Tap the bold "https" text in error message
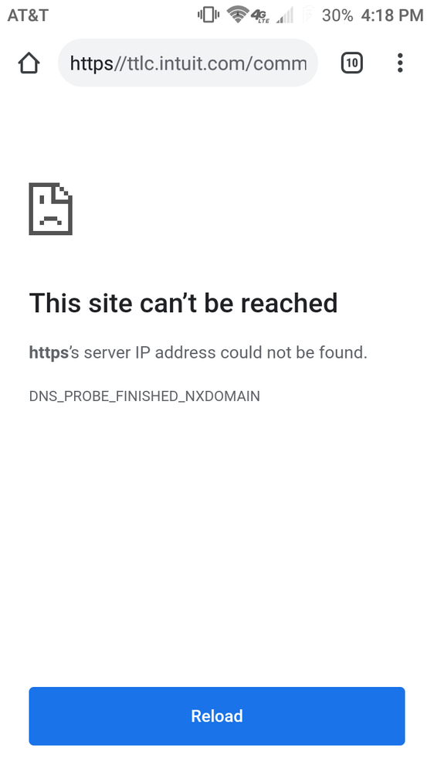Viewport: 434px width, 772px height. coord(49,352)
